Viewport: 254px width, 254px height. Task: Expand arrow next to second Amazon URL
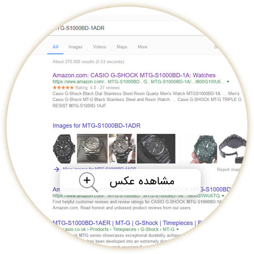coord(223,196)
